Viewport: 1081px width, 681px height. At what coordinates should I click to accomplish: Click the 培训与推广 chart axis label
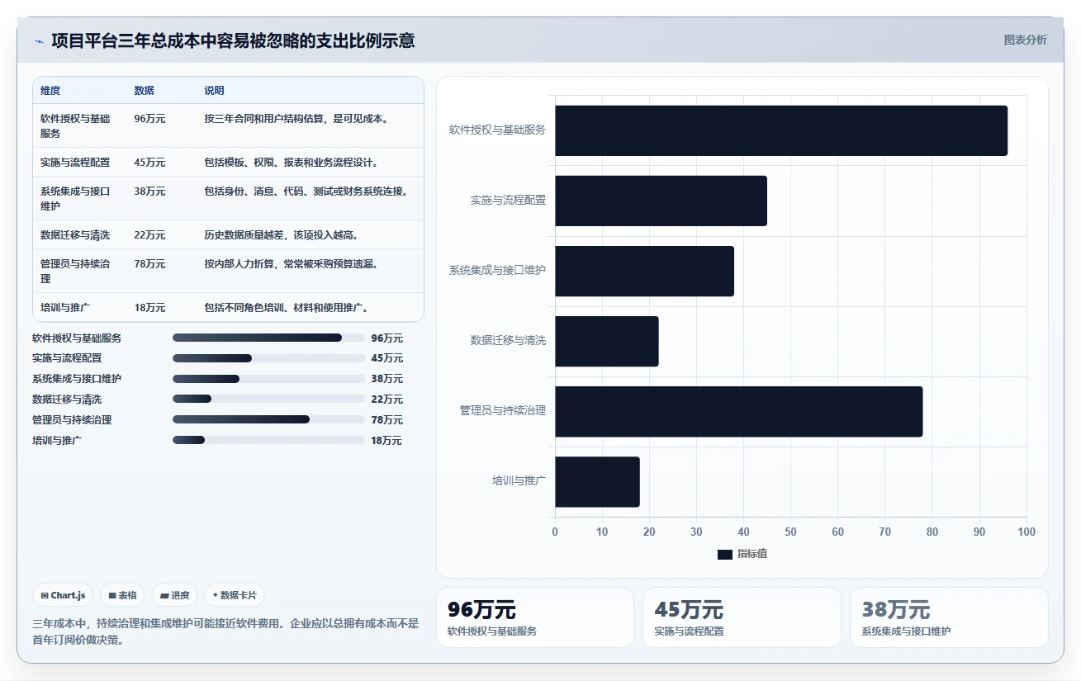click(519, 480)
